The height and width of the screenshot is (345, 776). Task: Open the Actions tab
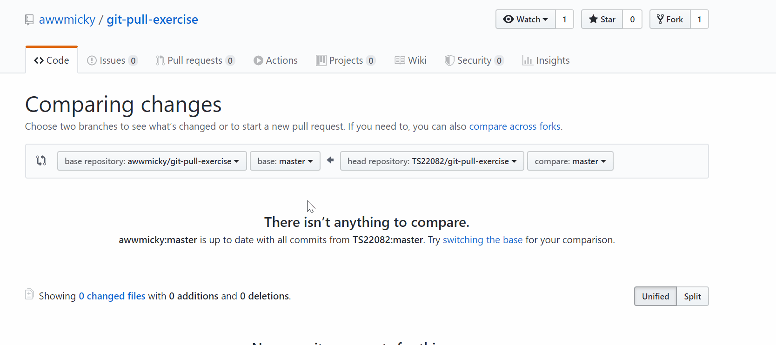[x=275, y=60]
